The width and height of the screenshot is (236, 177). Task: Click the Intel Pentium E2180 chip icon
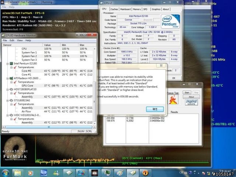pyautogui.click(x=11, y=63)
